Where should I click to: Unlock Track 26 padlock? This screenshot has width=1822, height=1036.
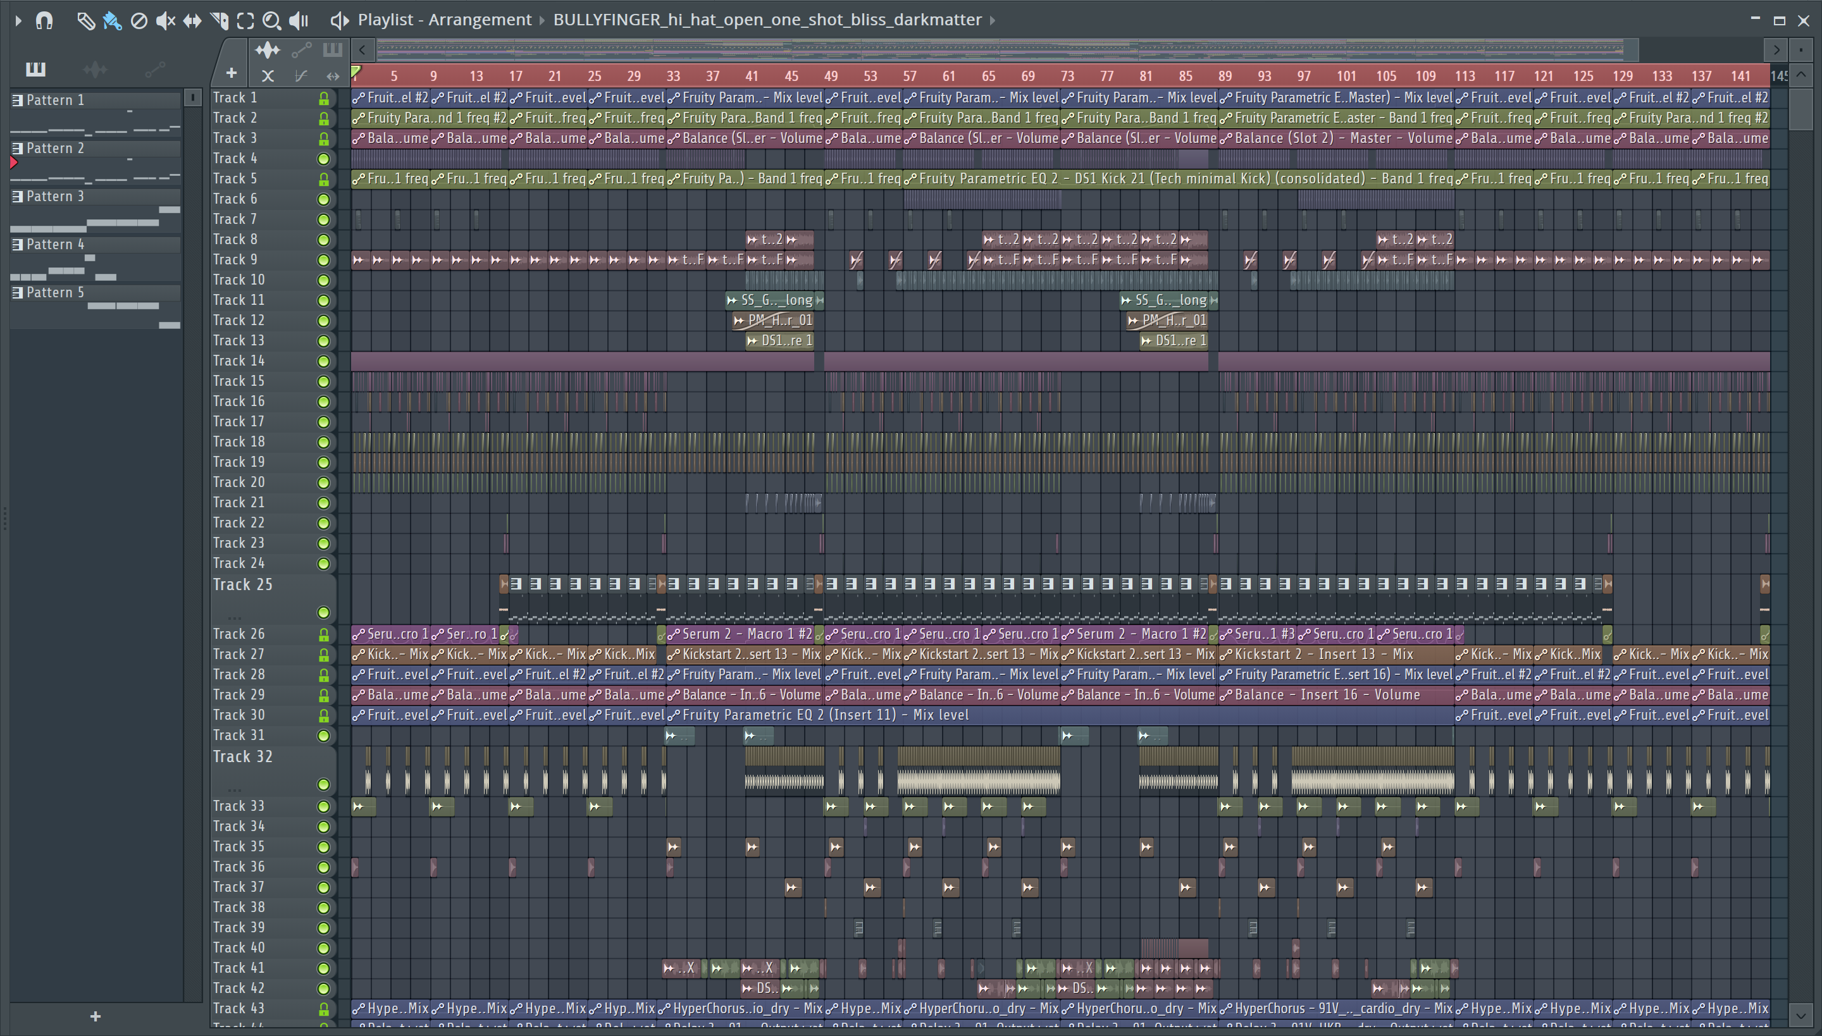(324, 634)
